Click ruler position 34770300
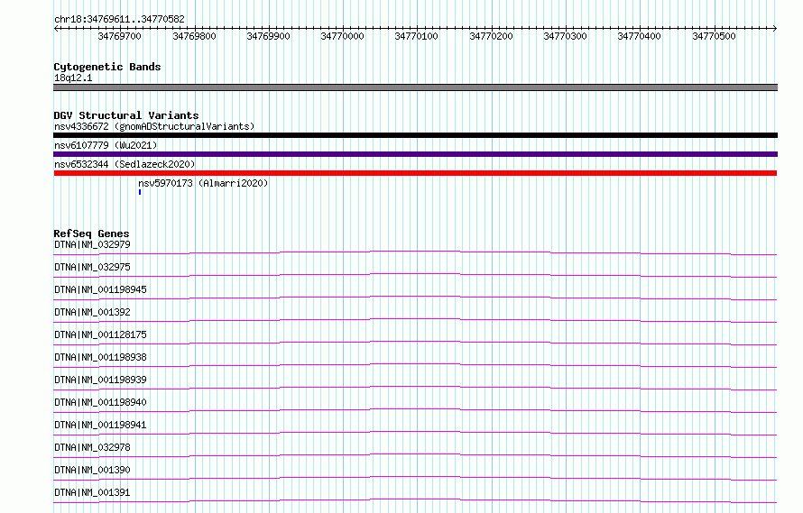Viewport: 803px width, 513px height. [x=565, y=36]
